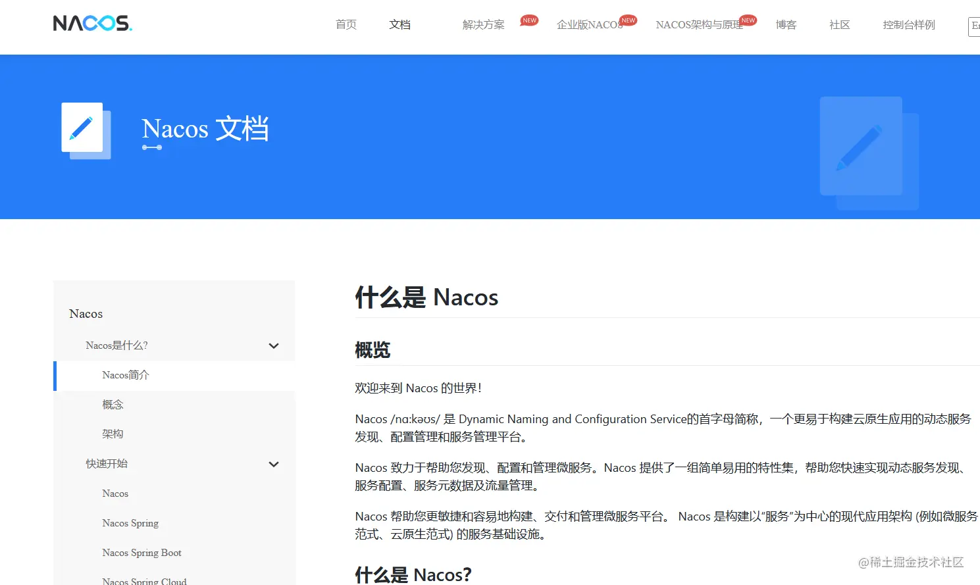Open the 架构 sidebar entry
Viewport: 980px width, 585px height.
(x=113, y=434)
